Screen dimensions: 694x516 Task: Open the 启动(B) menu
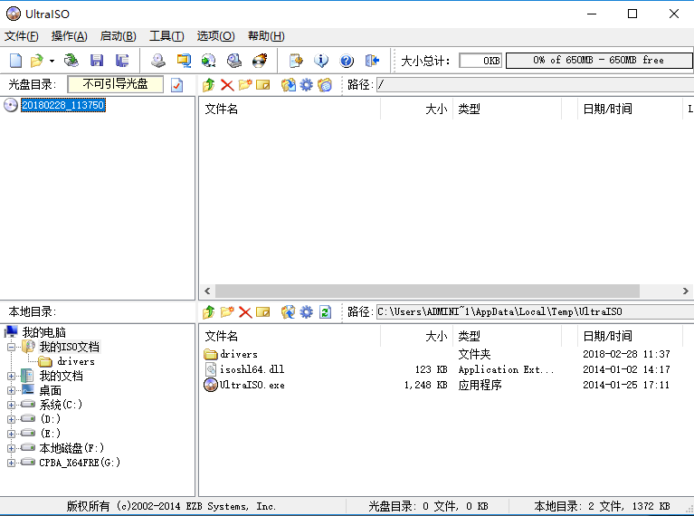[x=118, y=36]
